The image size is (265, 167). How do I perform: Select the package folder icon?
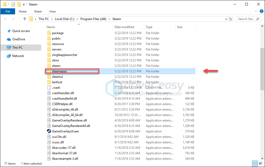[49, 33]
